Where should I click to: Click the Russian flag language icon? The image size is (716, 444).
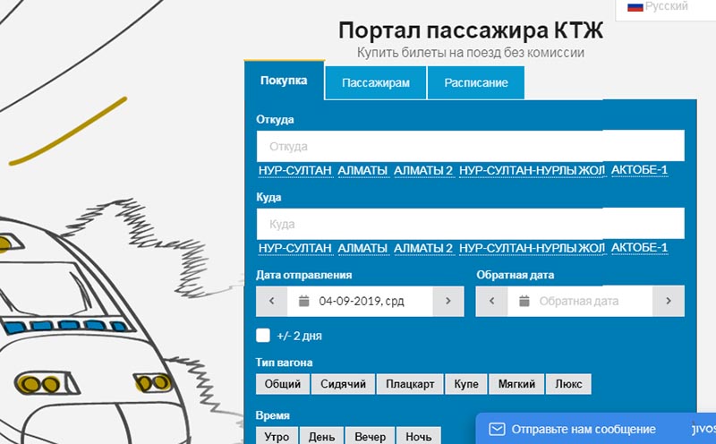pos(635,6)
